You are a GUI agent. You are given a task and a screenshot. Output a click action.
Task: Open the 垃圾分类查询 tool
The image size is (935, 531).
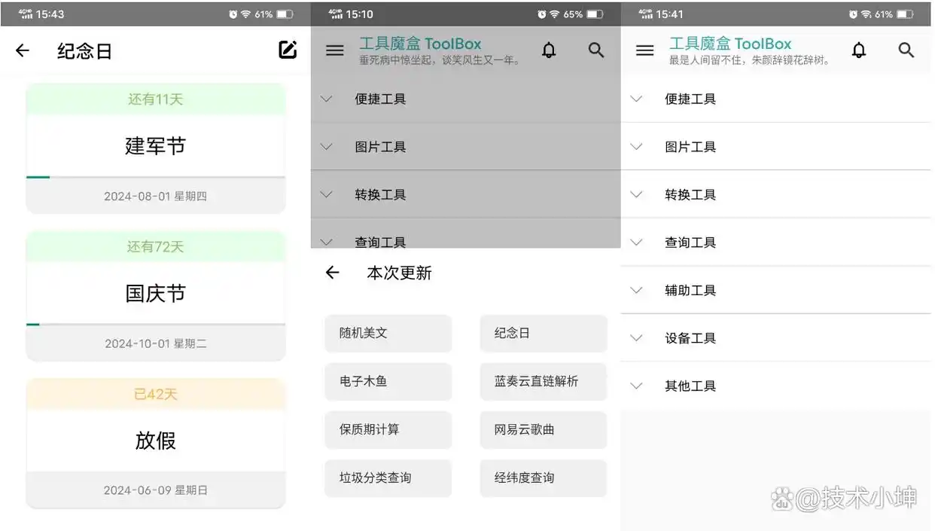coord(388,478)
